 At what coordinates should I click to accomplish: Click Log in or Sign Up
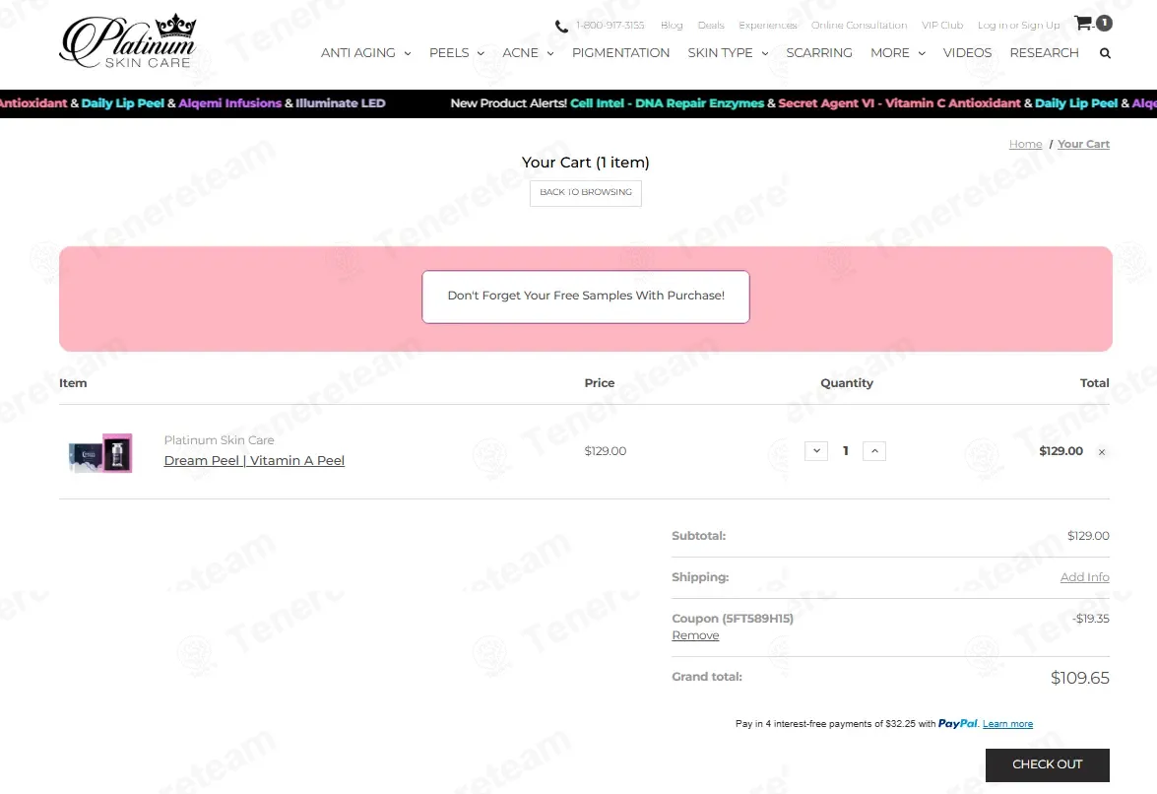pyautogui.click(x=1018, y=25)
